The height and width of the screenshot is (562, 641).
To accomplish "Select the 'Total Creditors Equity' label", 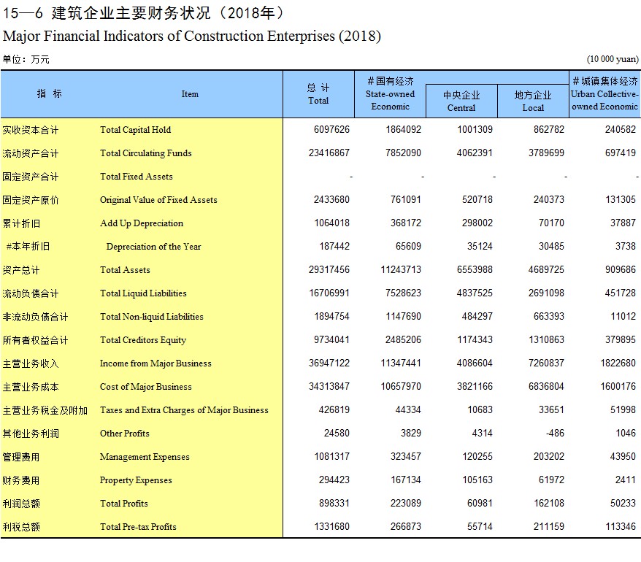I will (143, 340).
